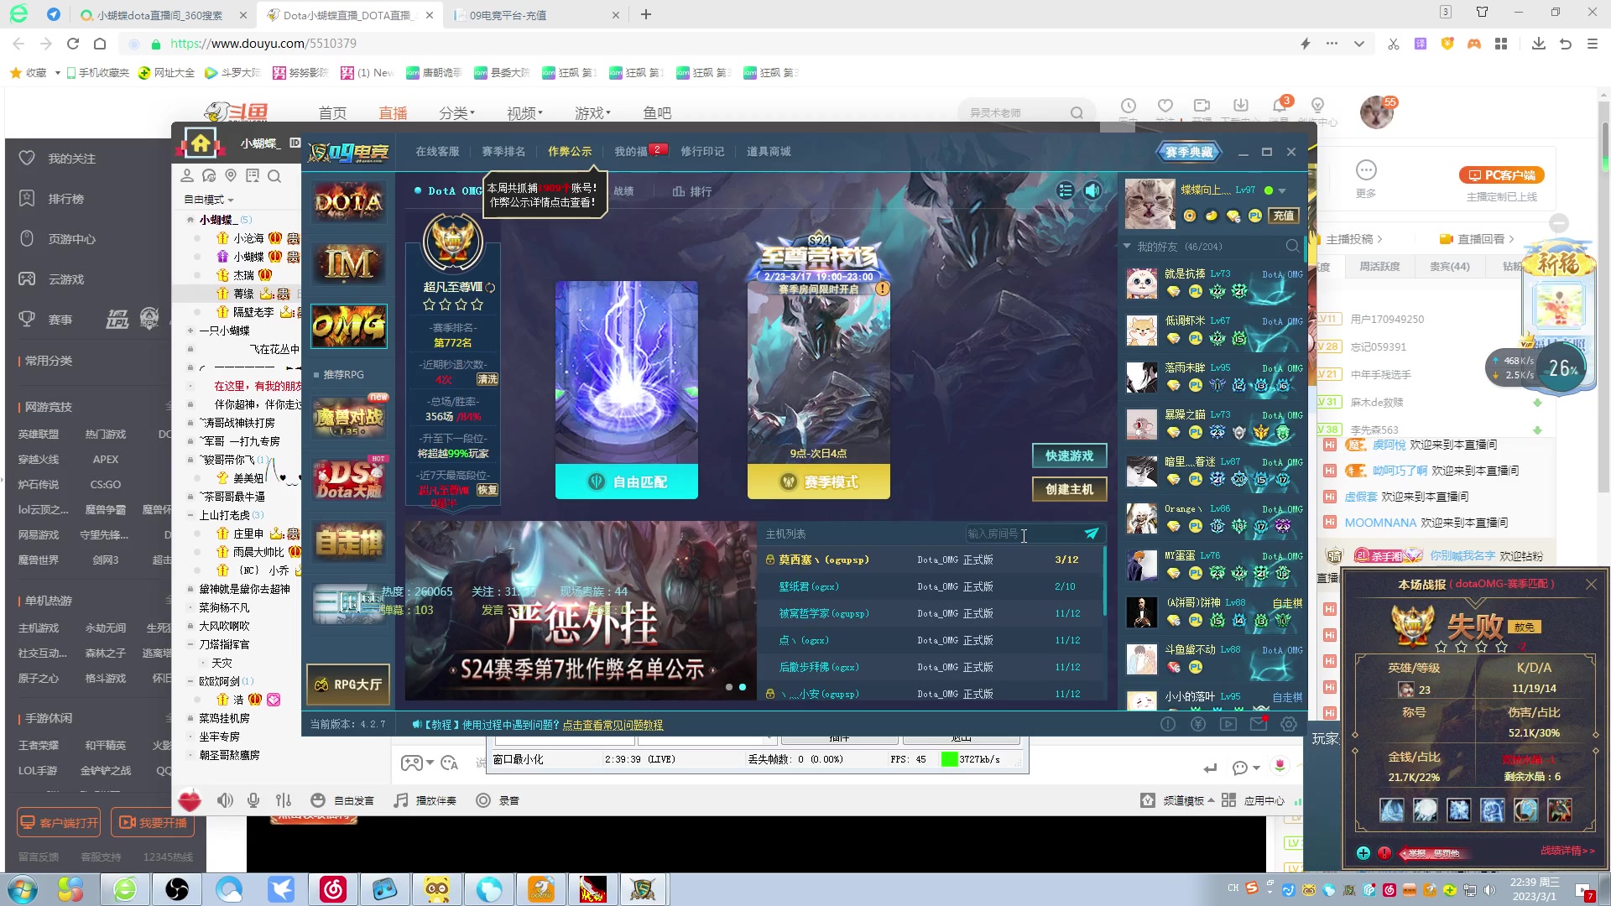The image size is (1611, 906).
Task: Select the OMG game mode icon
Action: (x=349, y=325)
